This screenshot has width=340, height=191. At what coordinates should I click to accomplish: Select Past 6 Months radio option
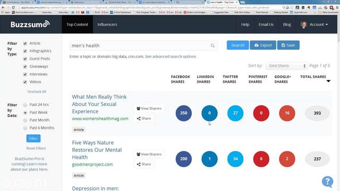25,128
